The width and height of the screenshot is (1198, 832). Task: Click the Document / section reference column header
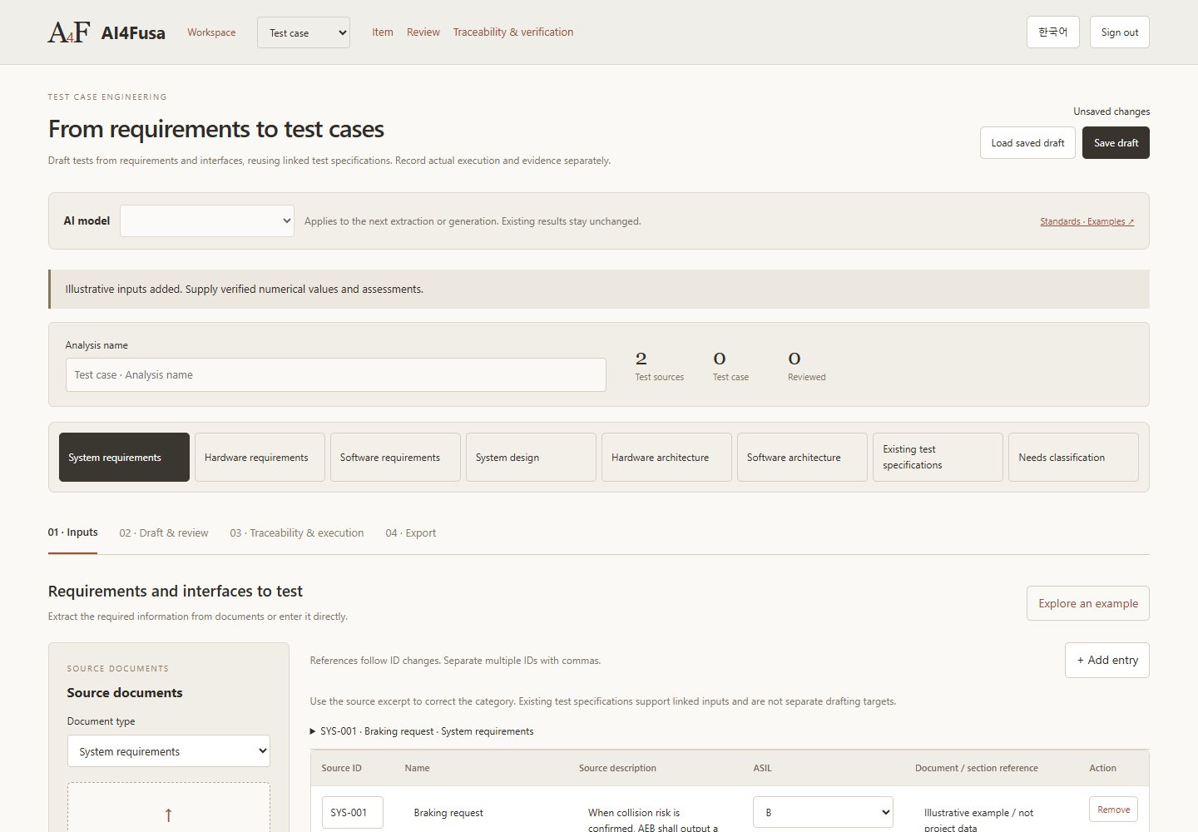click(x=977, y=768)
